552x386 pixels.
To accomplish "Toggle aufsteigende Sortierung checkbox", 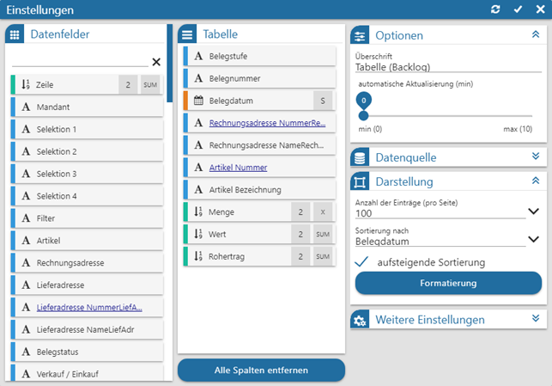I will 363,262.
